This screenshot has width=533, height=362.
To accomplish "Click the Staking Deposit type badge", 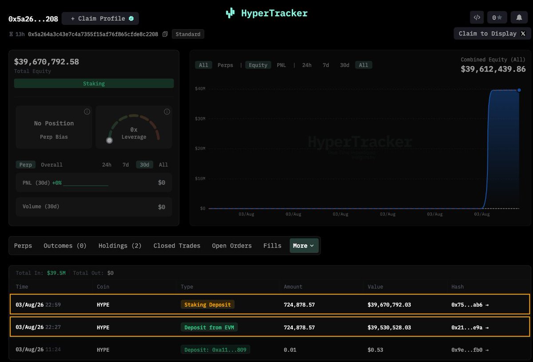I will (x=207, y=305).
